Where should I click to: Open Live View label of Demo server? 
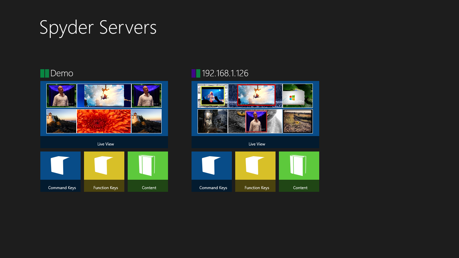click(106, 144)
